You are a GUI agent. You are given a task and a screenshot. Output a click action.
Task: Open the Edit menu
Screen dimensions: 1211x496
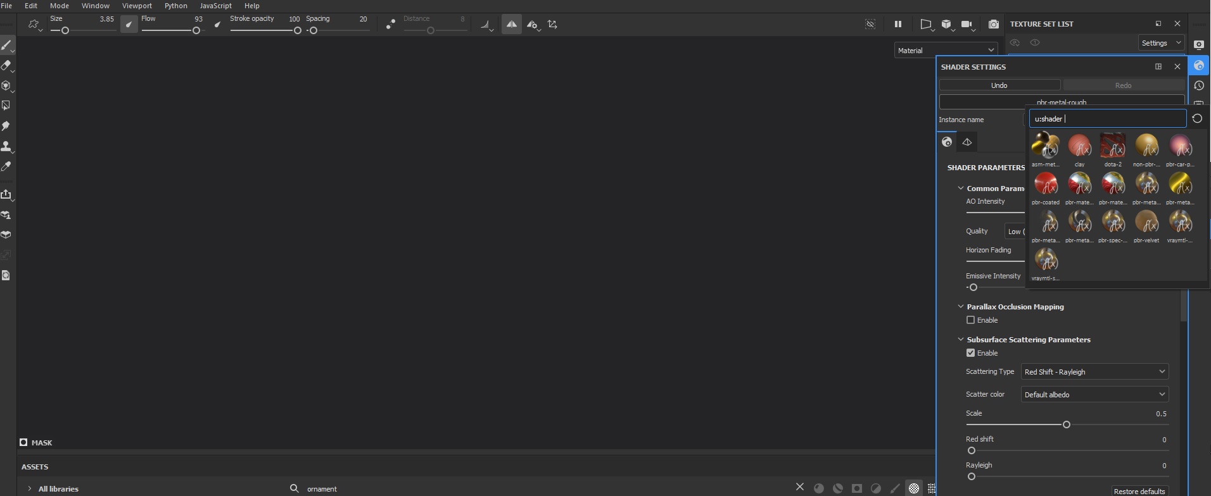coord(30,6)
